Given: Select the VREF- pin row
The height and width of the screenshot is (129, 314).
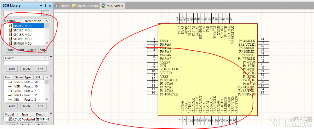Looking at the screenshot, I should 24,95.
